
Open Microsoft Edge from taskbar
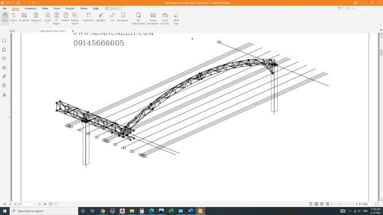[151, 211]
